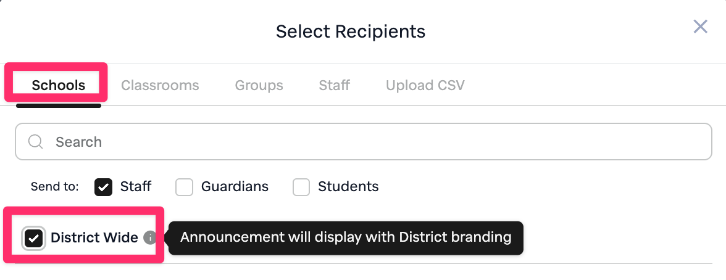Image resolution: width=726 pixels, height=280 pixels.
Task: Click the Students checkbox label text
Action: (x=348, y=186)
